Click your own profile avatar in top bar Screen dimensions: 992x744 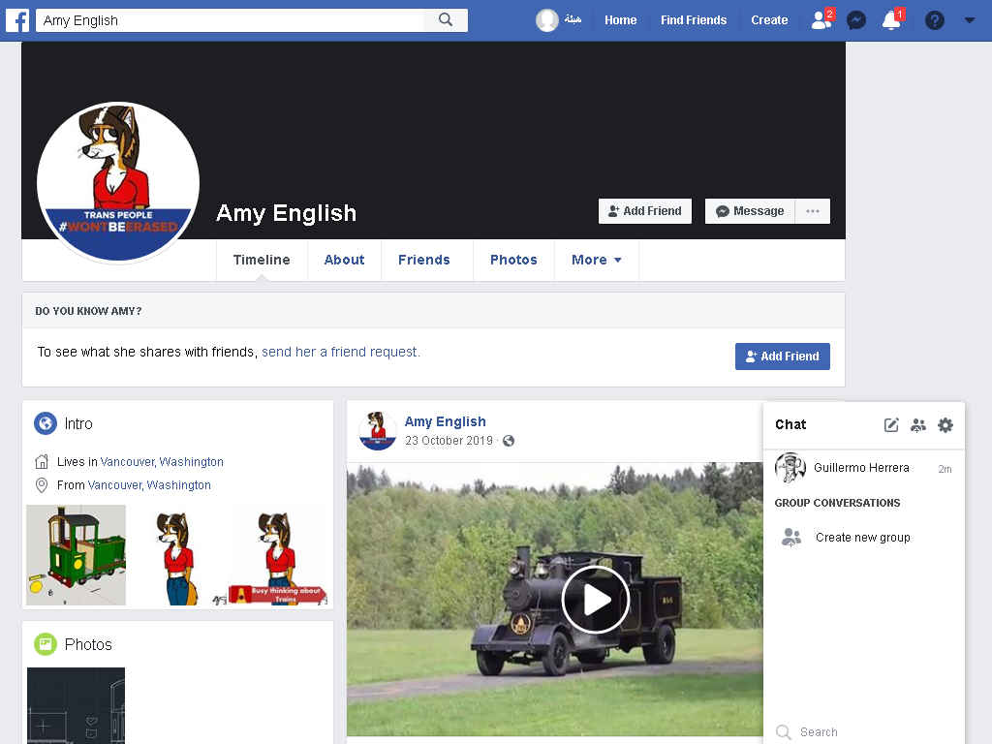point(547,20)
